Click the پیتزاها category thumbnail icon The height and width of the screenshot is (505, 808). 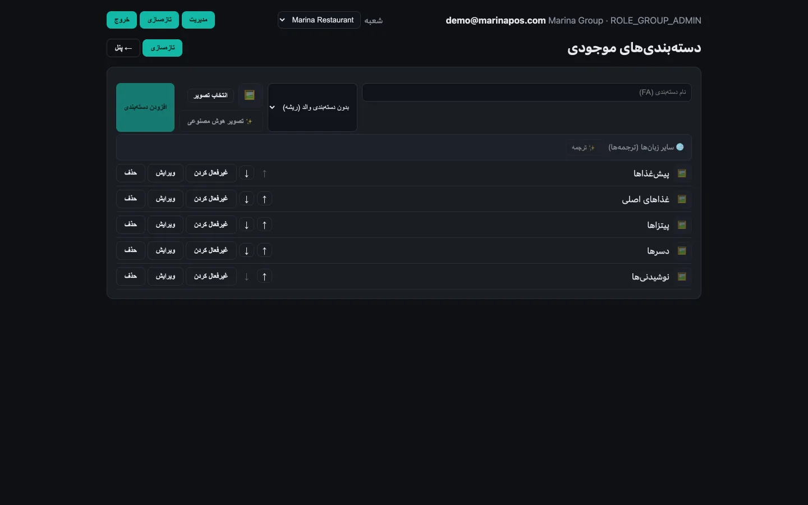point(682,225)
